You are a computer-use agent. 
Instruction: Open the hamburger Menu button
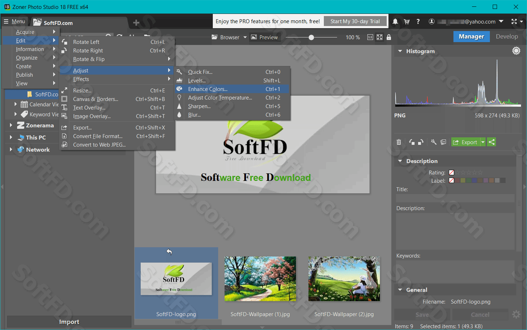15,21
